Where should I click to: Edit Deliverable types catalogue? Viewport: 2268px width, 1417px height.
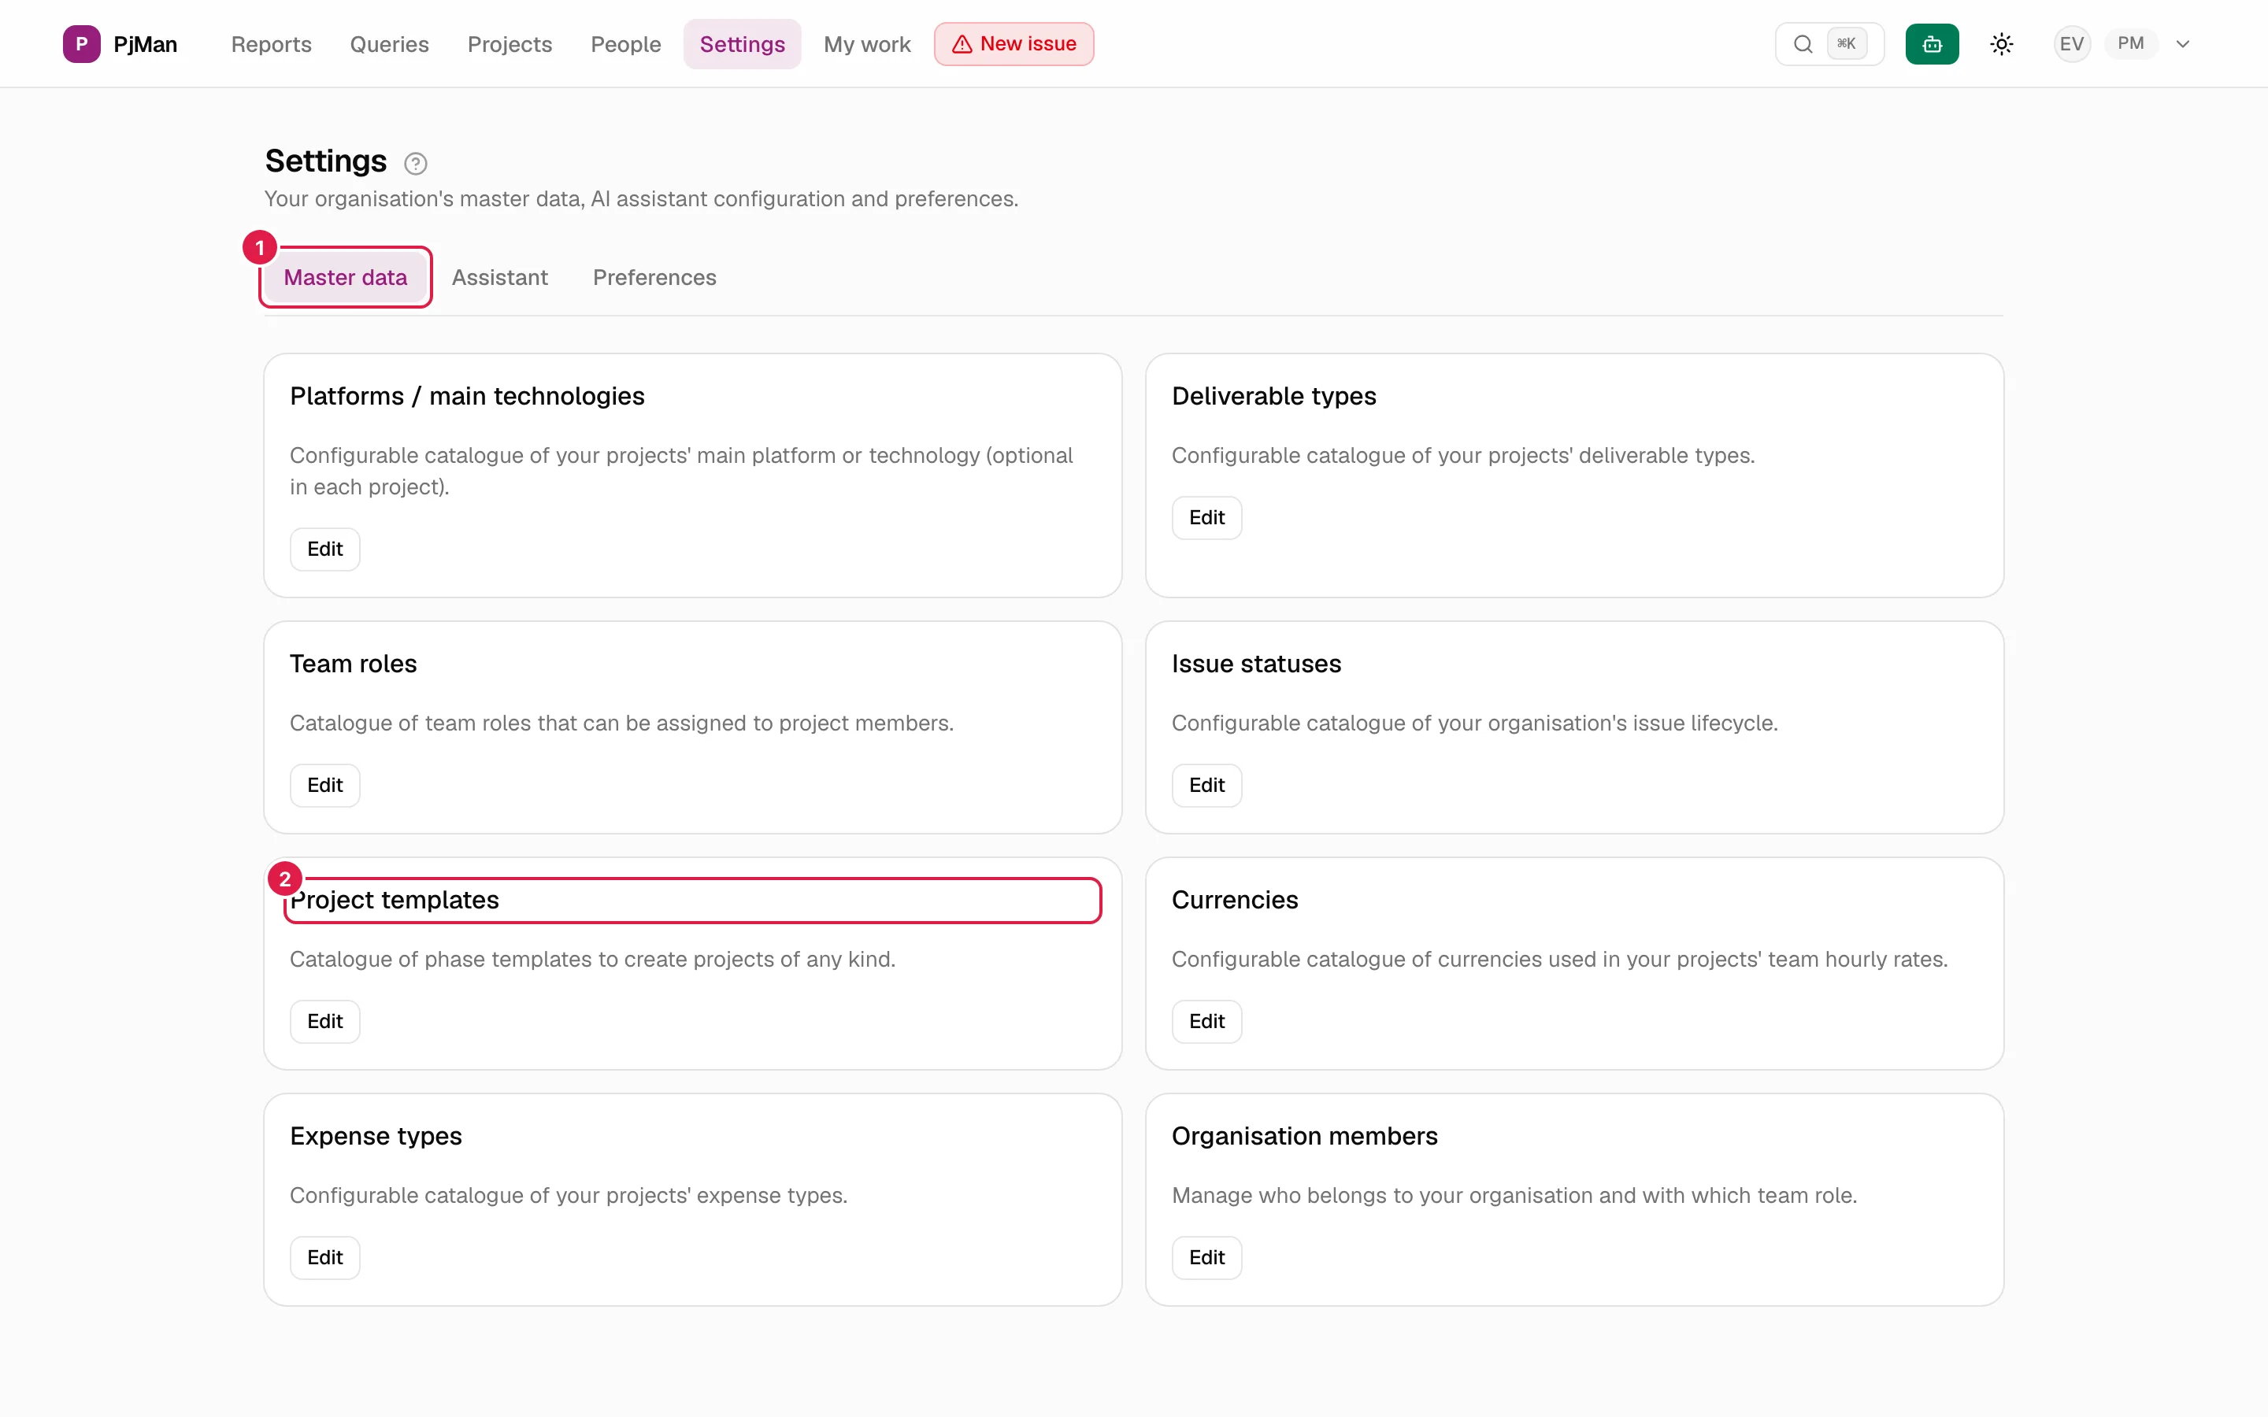coord(1206,517)
